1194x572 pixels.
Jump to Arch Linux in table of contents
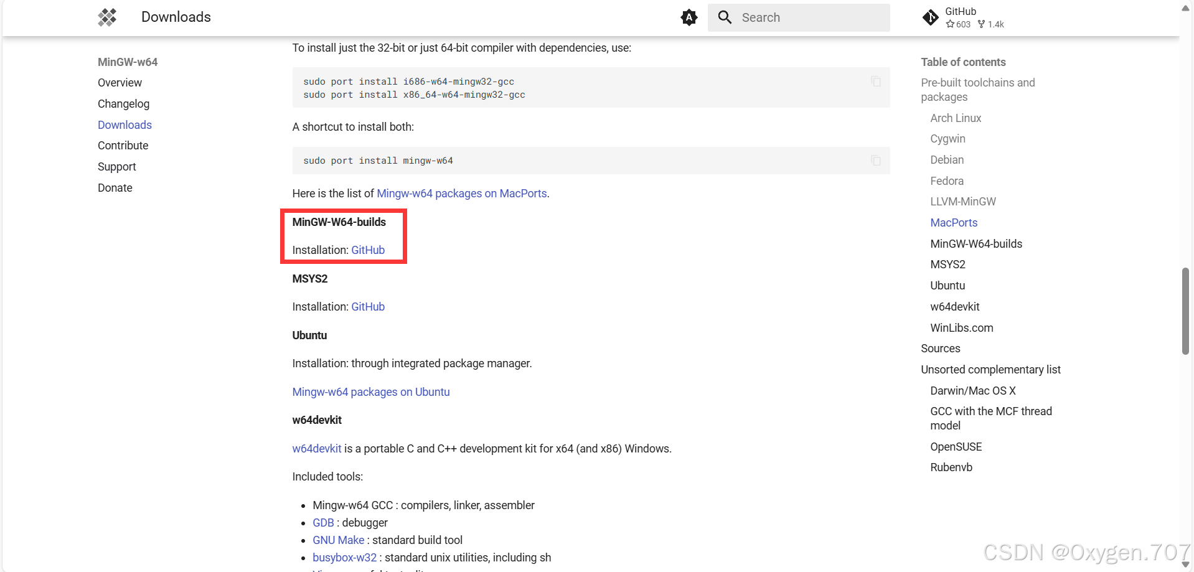pos(956,118)
